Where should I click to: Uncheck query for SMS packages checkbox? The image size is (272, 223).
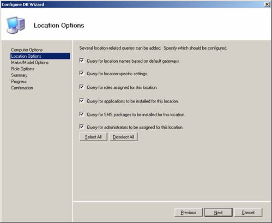[82, 114]
